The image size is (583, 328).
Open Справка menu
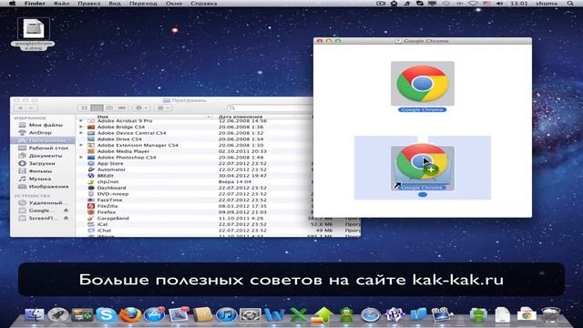204,4
